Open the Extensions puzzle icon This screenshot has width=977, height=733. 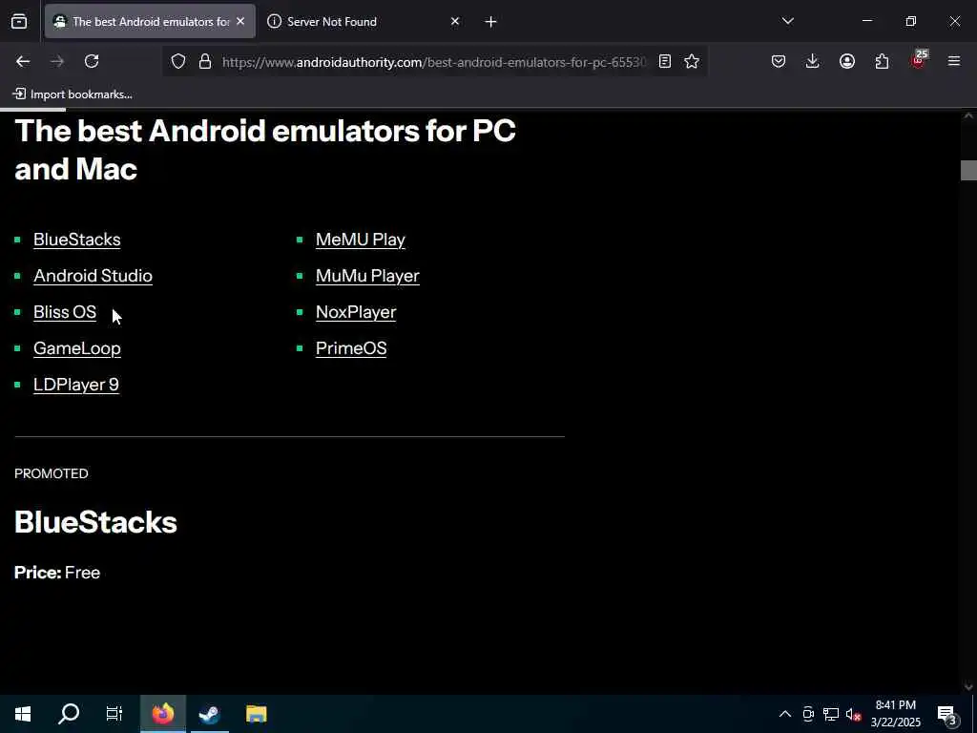[x=882, y=61]
